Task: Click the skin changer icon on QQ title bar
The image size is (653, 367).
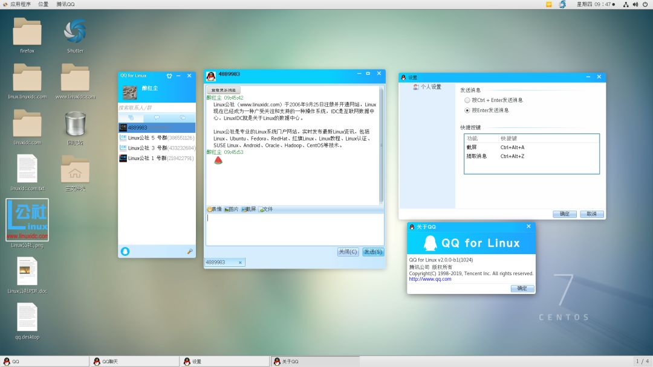Action: pos(169,75)
